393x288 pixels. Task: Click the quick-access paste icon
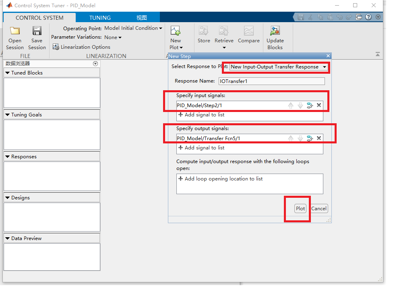point(330,17)
